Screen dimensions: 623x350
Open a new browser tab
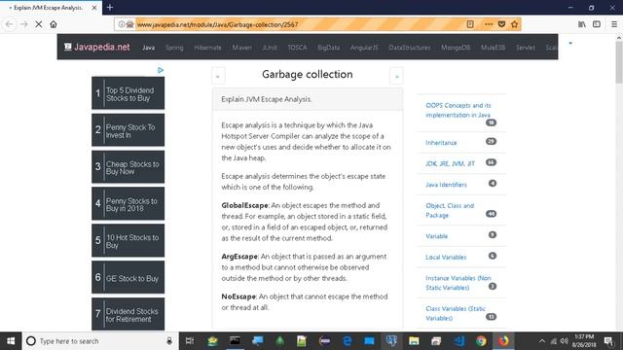click(x=110, y=7)
